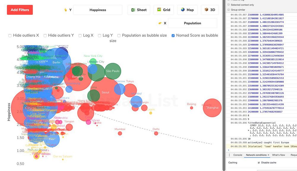
Task: Uncheck Nomad Score as bubble size
Action: 173,36
